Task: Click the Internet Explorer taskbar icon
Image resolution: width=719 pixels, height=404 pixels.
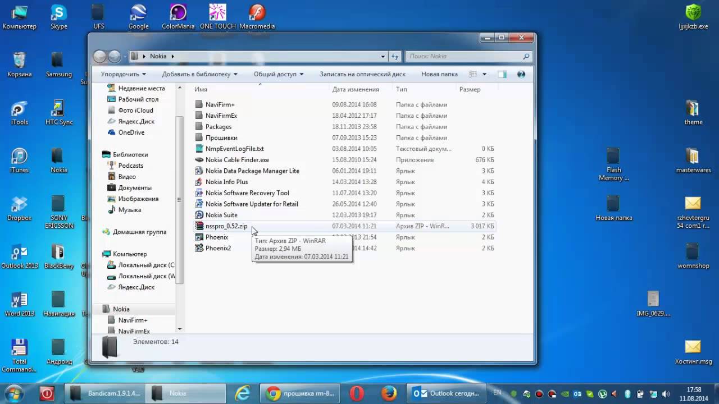Action: pos(243,393)
